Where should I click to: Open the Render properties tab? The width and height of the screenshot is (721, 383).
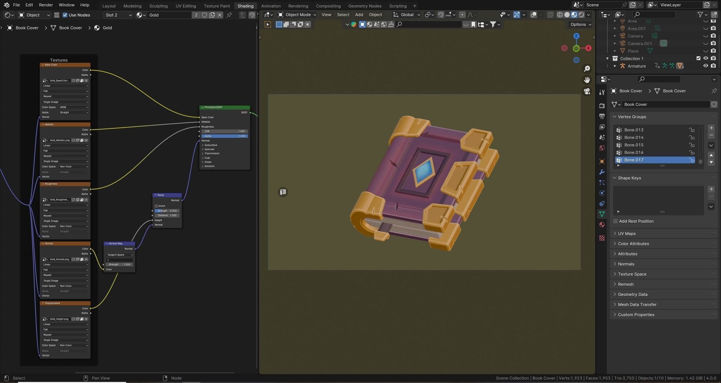coord(602,106)
